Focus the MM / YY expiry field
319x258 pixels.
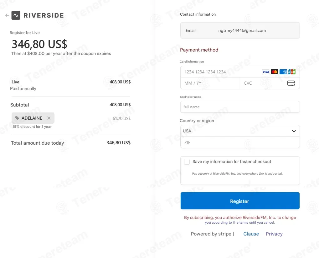pyautogui.click(x=210, y=83)
